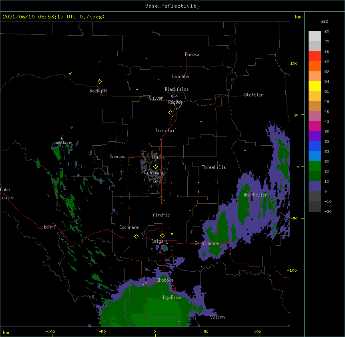Click the Sylvan town label
The width and height of the screenshot is (345, 337).
click(x=156, y=98)
